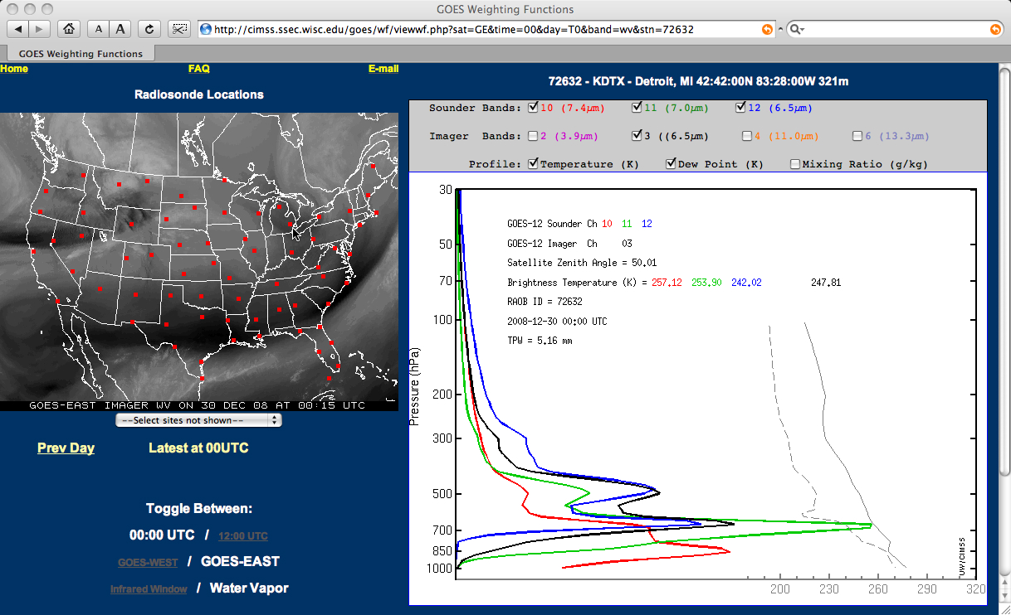The width and height of the screenshot is (1011, 615).
Task: Click the report bug toolbar icon
Action: coord(178,29)
